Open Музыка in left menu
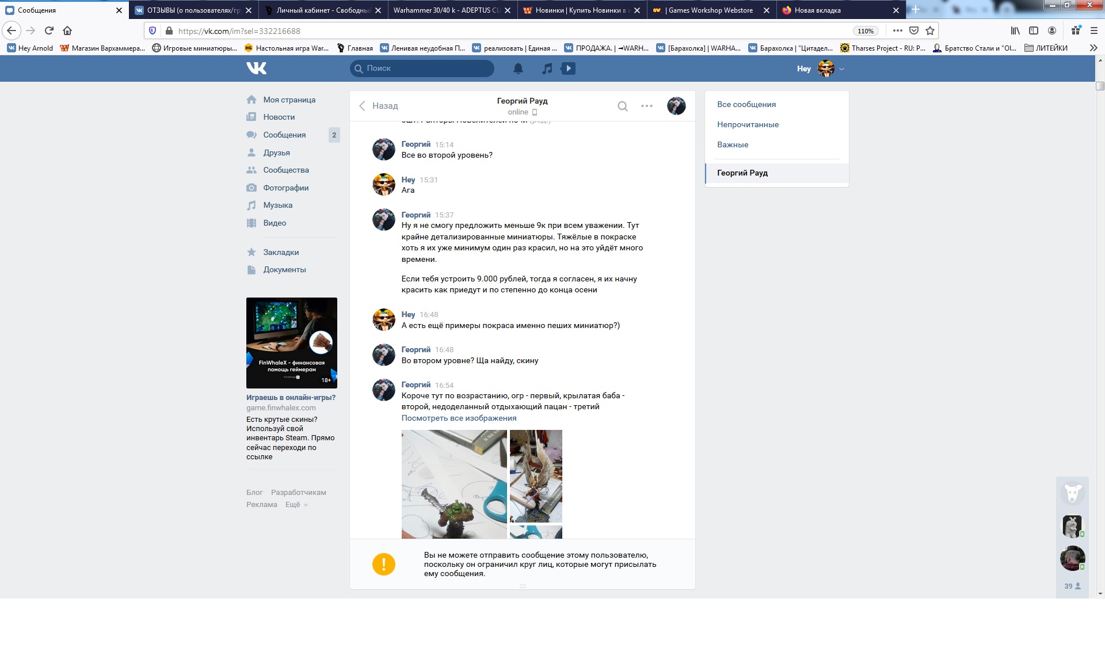This screenshot has height=663, width=1105. coord(277,205)
